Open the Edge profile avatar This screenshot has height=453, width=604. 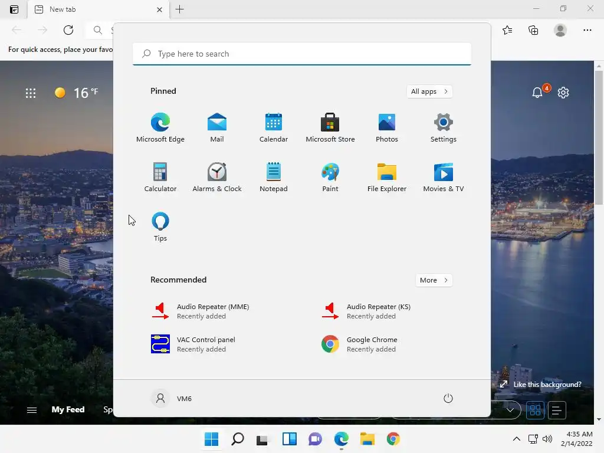point(560,30)
